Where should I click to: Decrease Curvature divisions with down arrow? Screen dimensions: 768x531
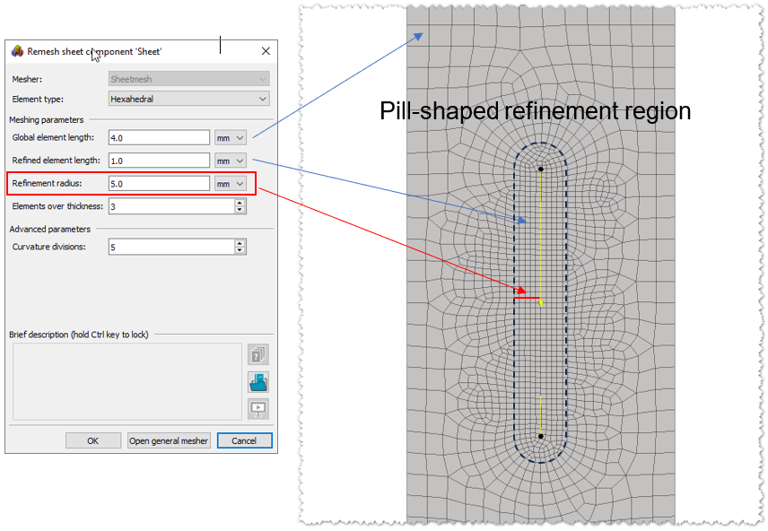pos(240,251)
